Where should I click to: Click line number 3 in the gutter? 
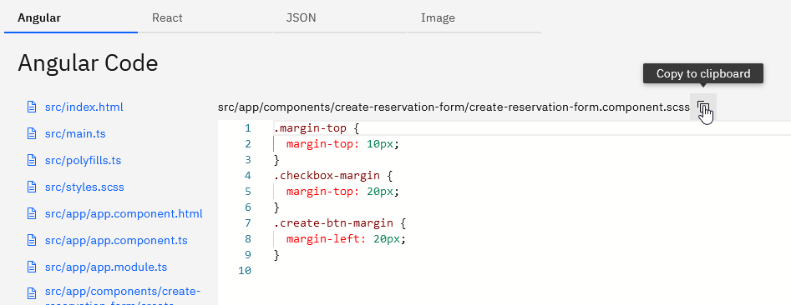(x=248, y=160)
